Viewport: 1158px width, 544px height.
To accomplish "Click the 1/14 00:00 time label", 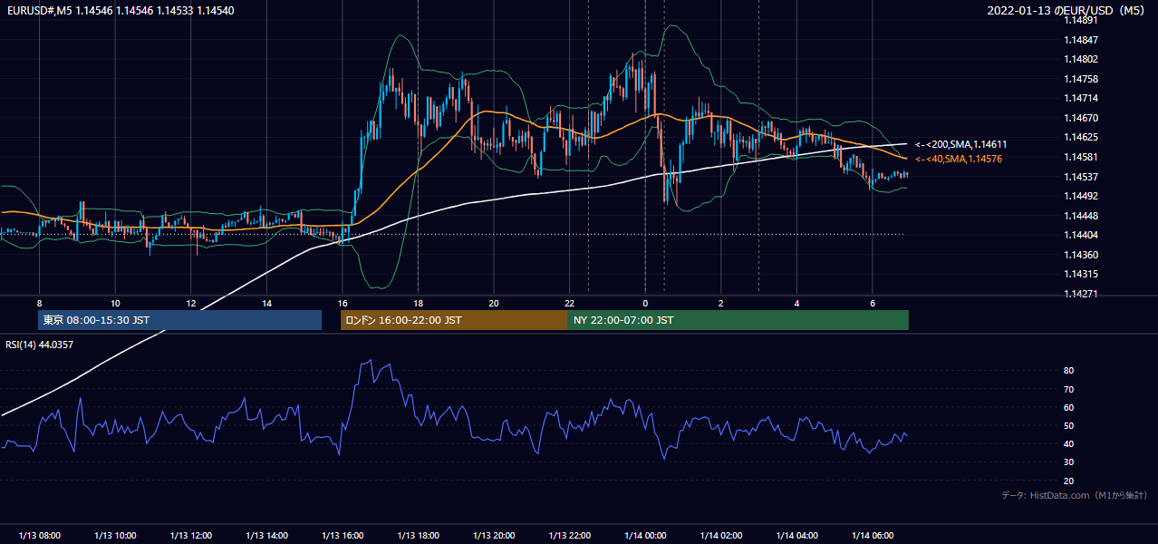I will [x=645, y=536].
